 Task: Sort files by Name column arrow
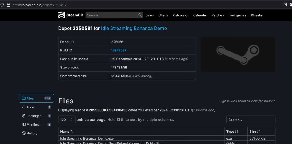72,132
